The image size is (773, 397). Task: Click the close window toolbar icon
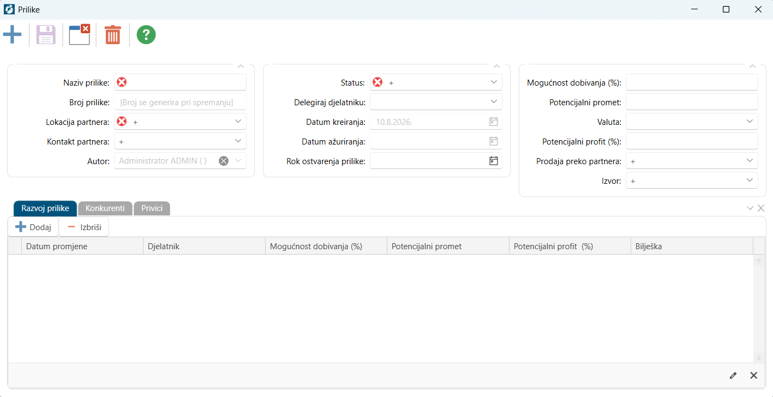click(80, 35)
